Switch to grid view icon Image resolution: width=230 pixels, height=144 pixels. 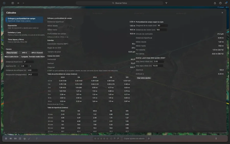(x=6, y=139)
